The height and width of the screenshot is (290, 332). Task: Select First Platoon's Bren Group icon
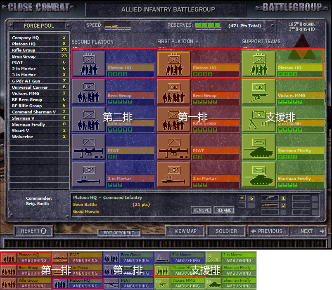point(174,92)
